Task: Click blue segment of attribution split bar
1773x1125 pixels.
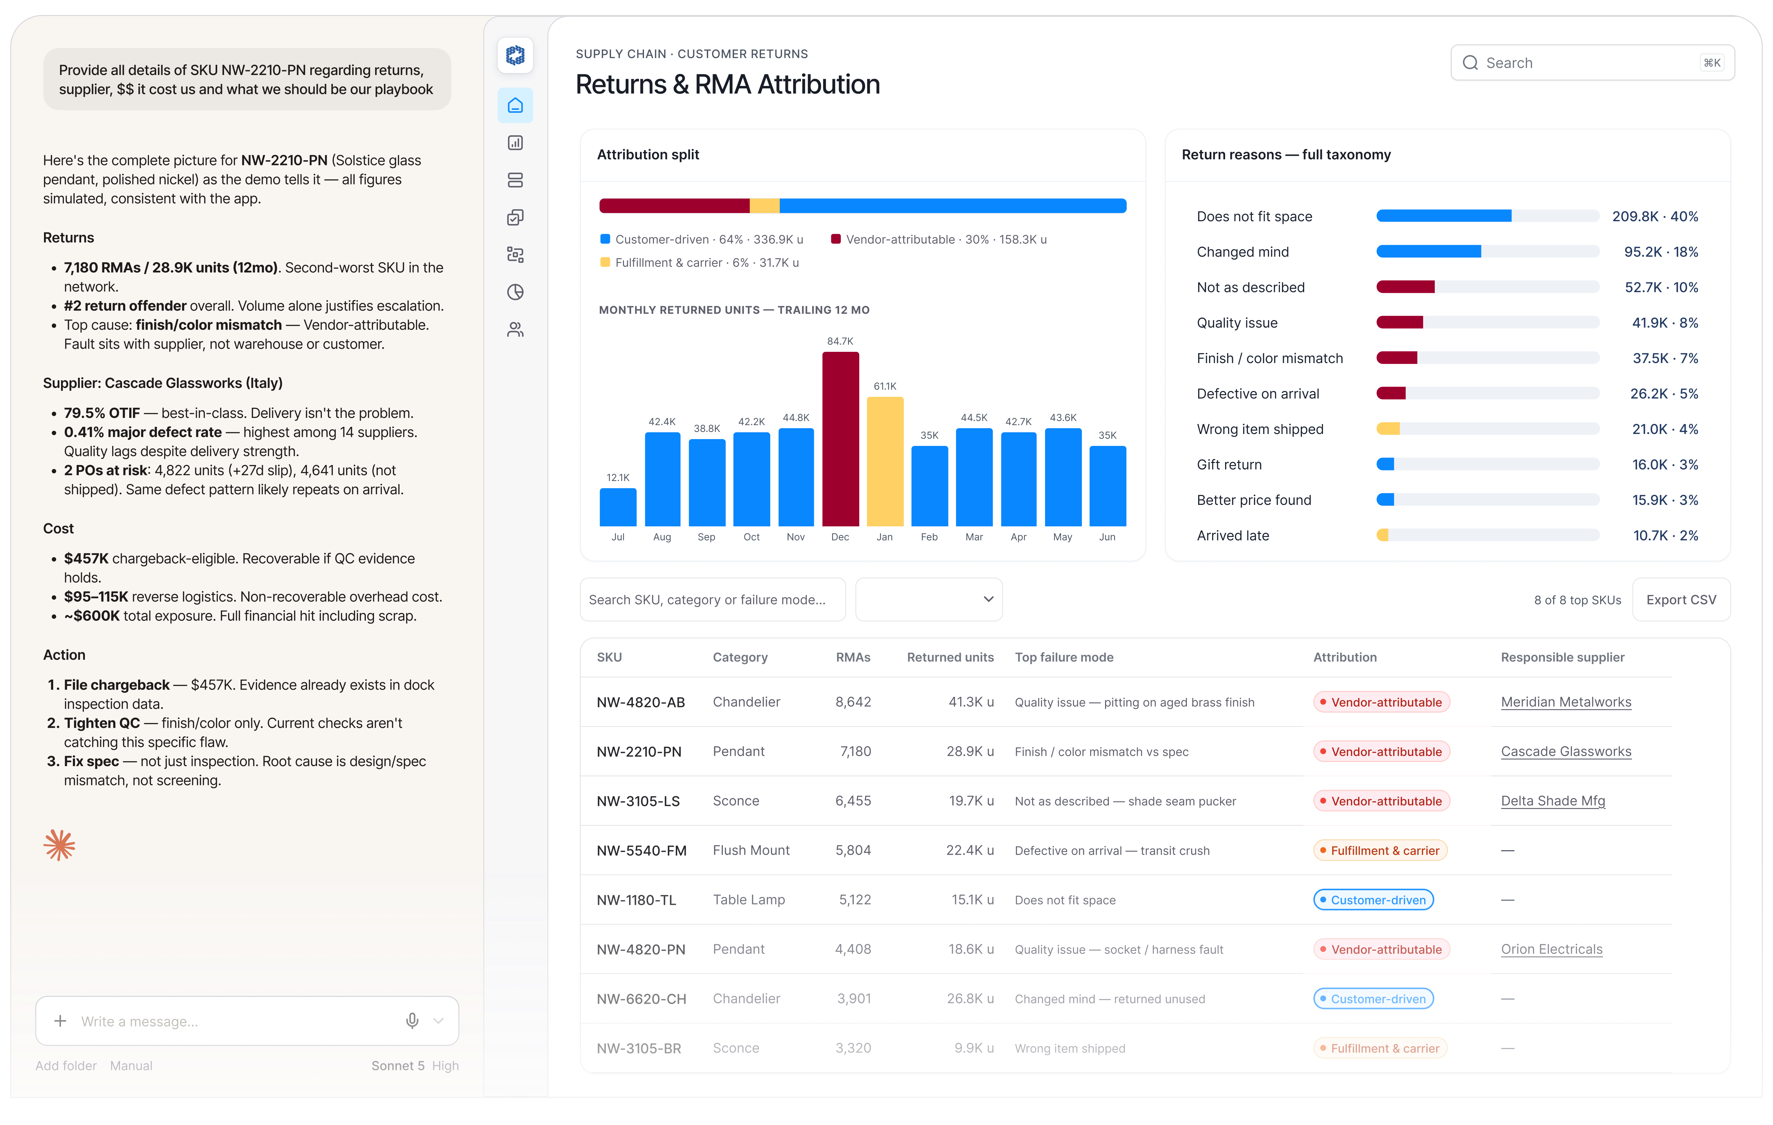Action: pos(952,206)
